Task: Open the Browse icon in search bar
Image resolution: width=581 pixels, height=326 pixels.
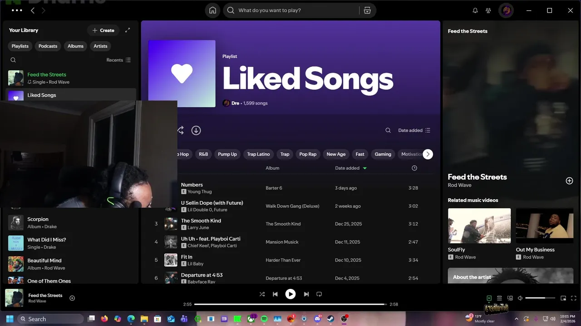Action: 367,10
